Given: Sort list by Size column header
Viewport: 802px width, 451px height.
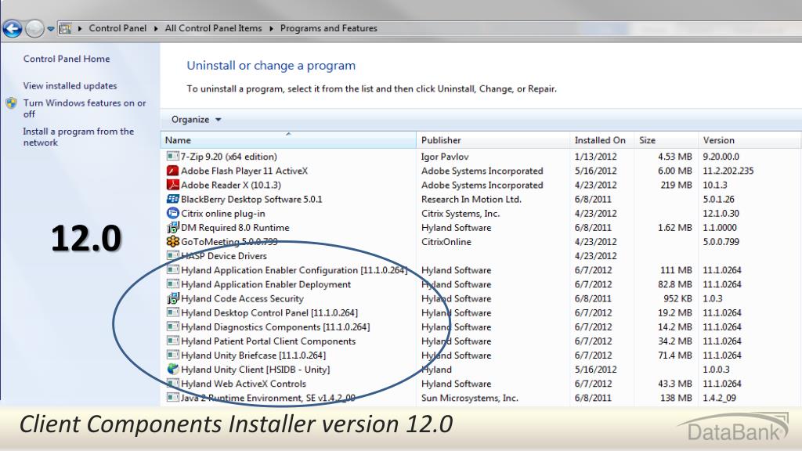Looking at the screenshot, I should (x=667, y=140).
